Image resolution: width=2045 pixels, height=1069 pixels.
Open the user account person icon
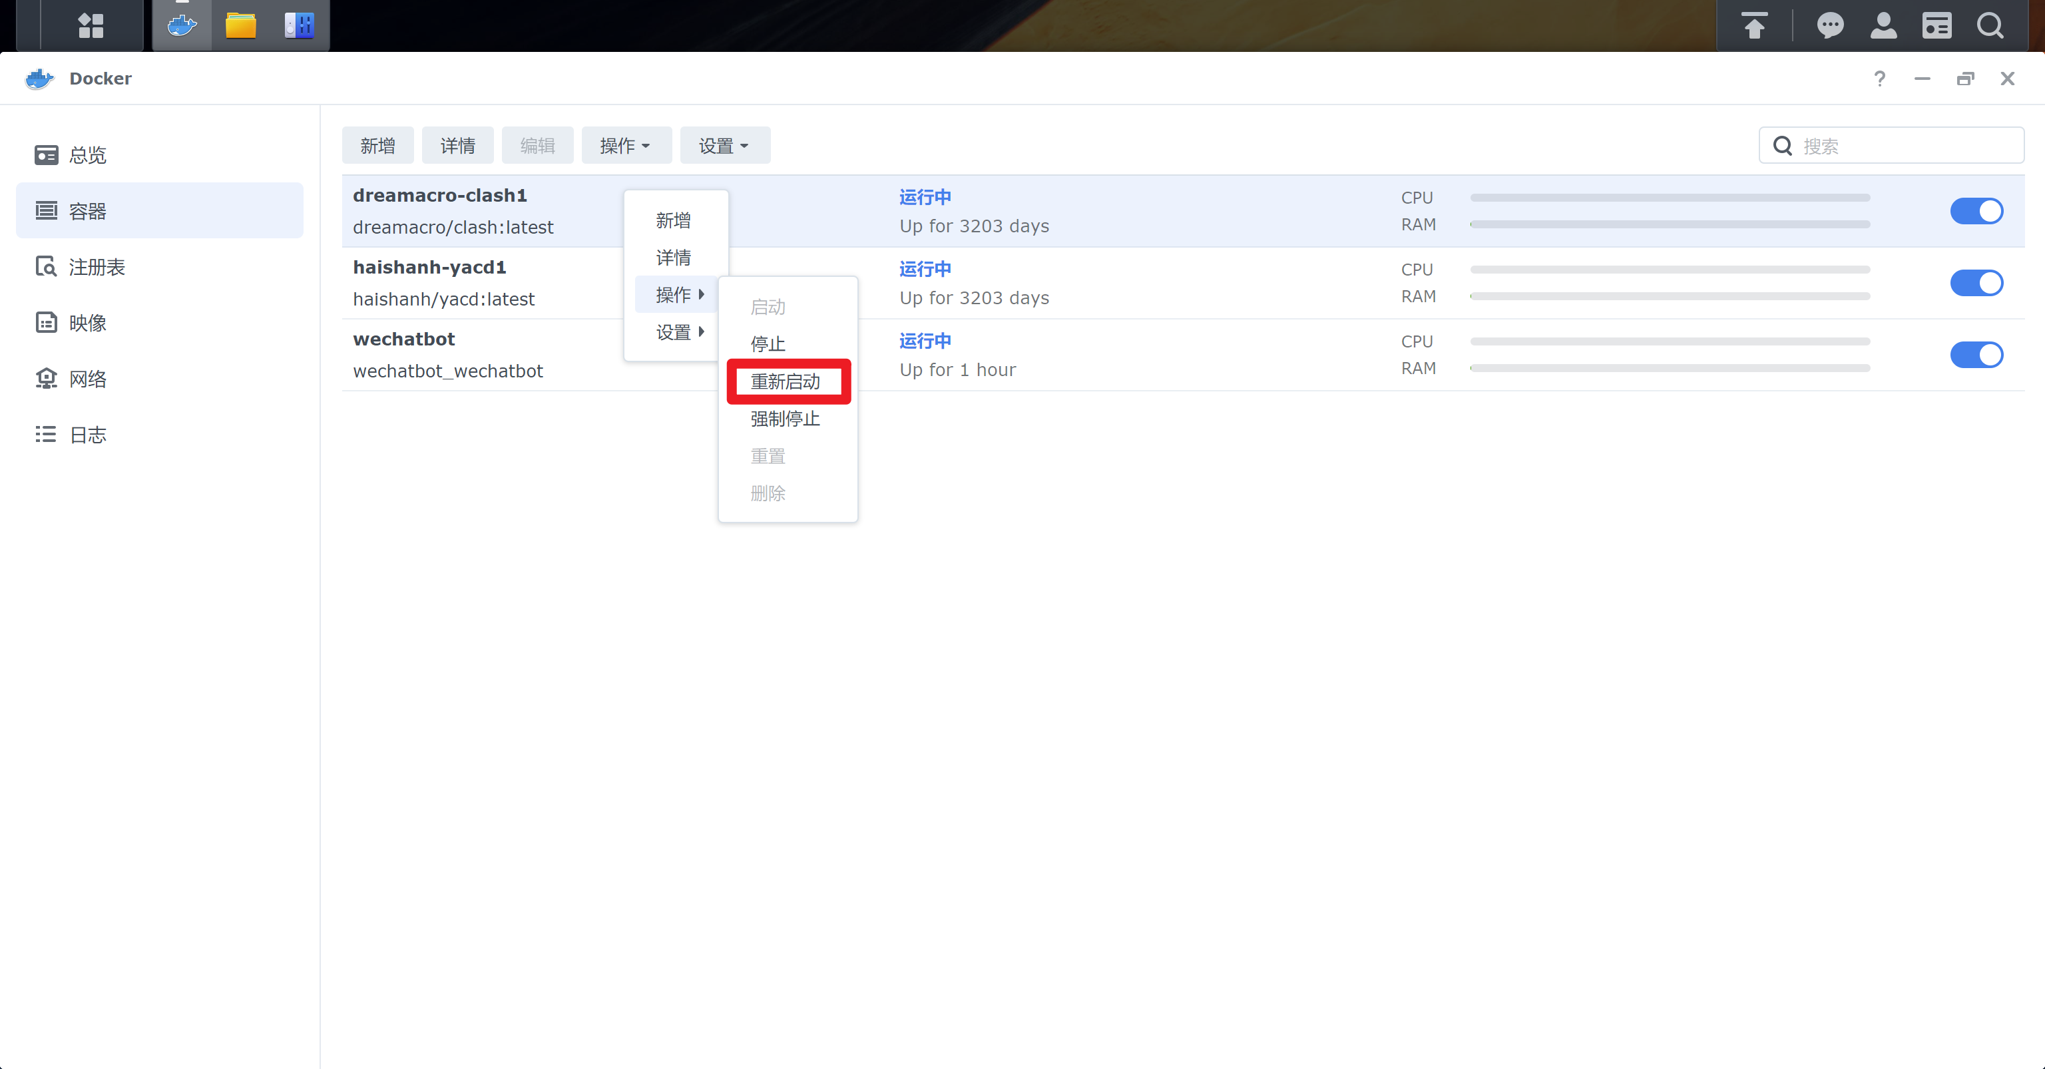pyautogui.click(x=1884, y=25)
